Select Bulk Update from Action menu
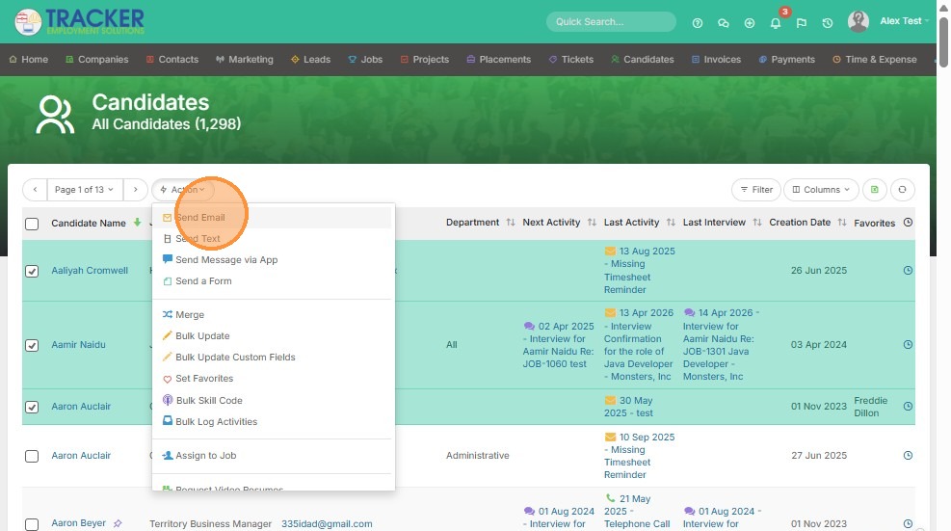The image size is (951, 531). click(x=202, y=335)
